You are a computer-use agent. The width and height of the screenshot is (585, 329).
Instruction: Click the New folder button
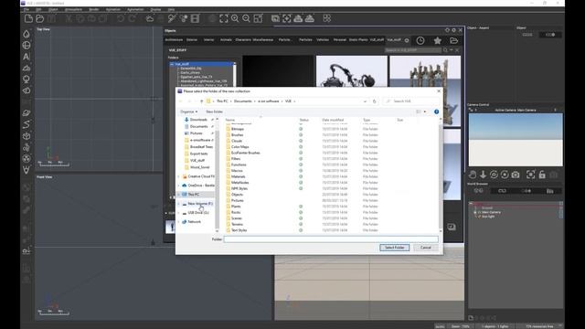click(214, 111)
